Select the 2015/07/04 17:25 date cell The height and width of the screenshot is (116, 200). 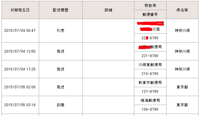[x=20, y=69]
